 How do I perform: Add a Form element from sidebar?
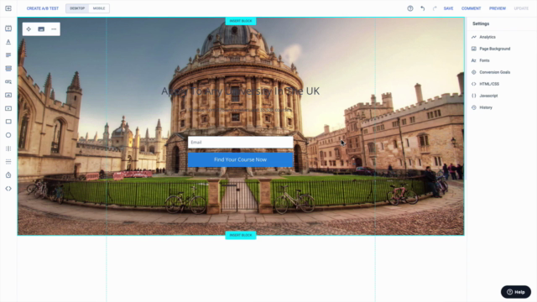coord(8,69)
